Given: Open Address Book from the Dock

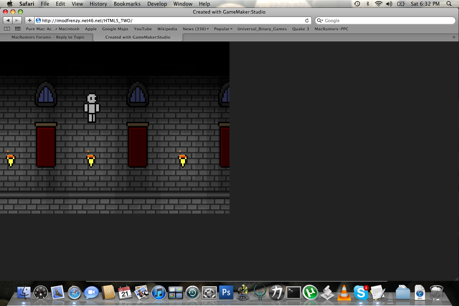Looking at the screenshot, I should [x=108, y=293].
